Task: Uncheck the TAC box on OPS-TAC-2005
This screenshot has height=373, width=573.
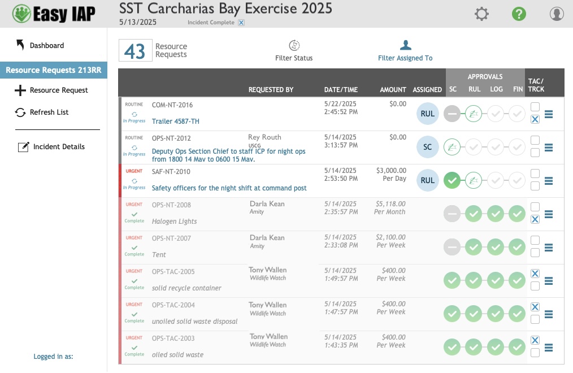Action: (x=535, y=273)
